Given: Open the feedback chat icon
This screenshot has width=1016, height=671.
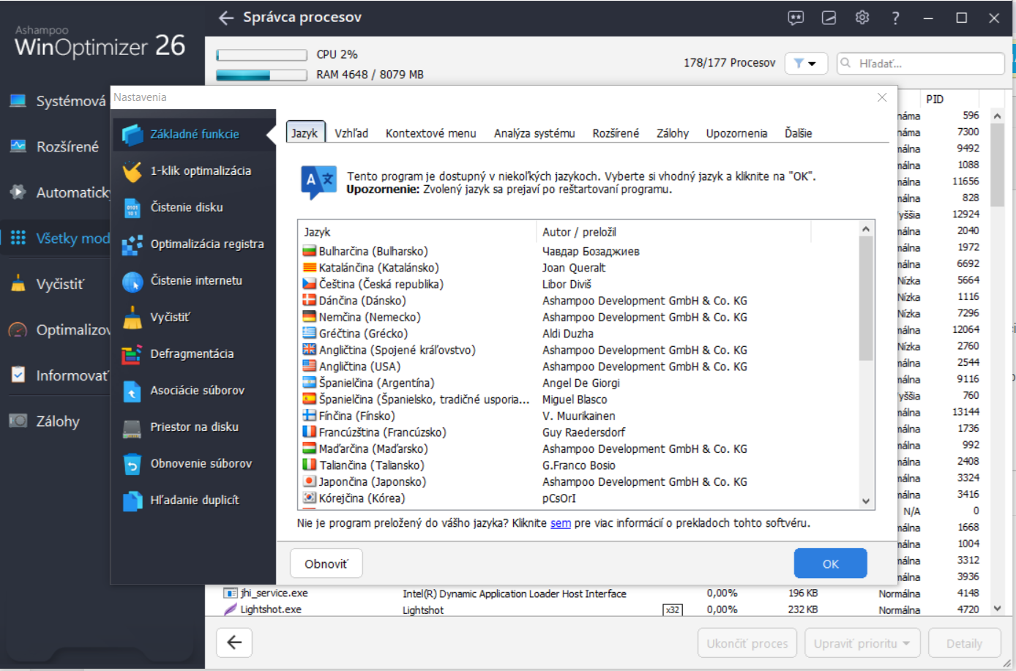Looking at the screenshot, I should pyautogui.click(x=796, y=18).
